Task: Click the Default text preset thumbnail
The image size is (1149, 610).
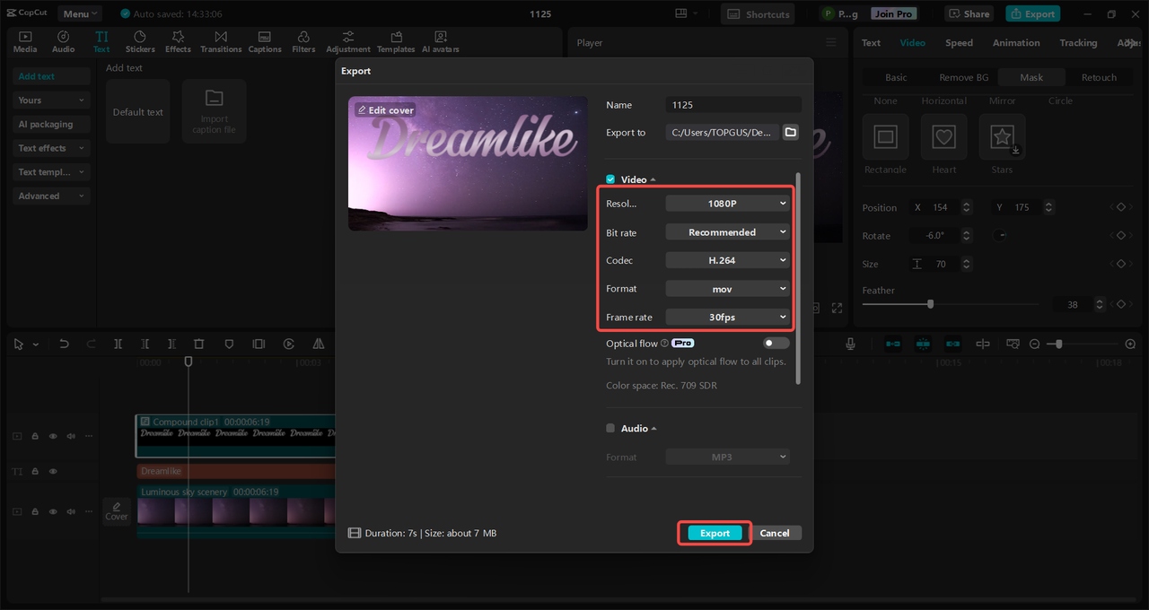Action: pos(137,111)
